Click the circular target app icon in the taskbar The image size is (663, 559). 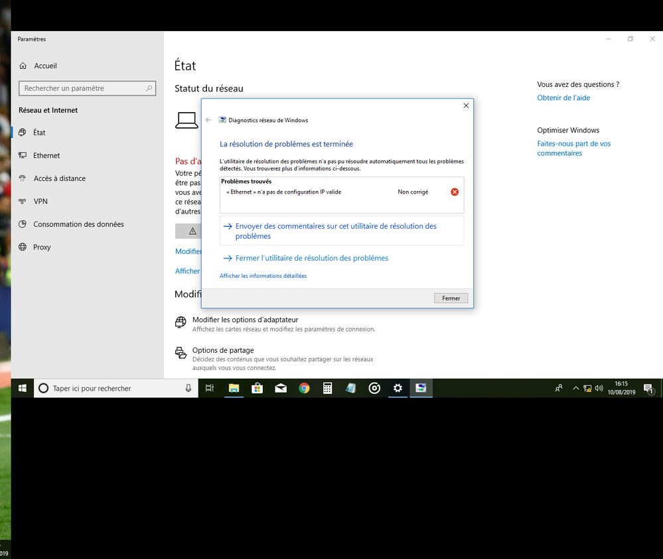coord(374,389)
